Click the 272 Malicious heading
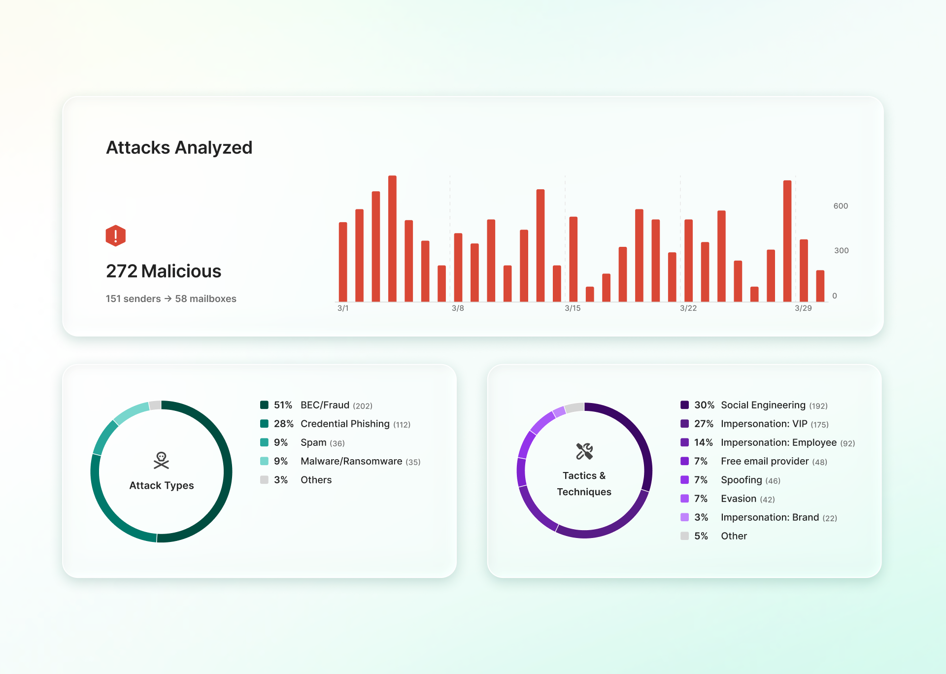This screenshot has height=674, width=946. coord(164,271)
